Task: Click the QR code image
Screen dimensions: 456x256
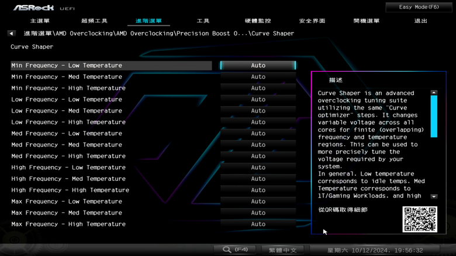Action: pyautogui.click(x=420, y=219)
